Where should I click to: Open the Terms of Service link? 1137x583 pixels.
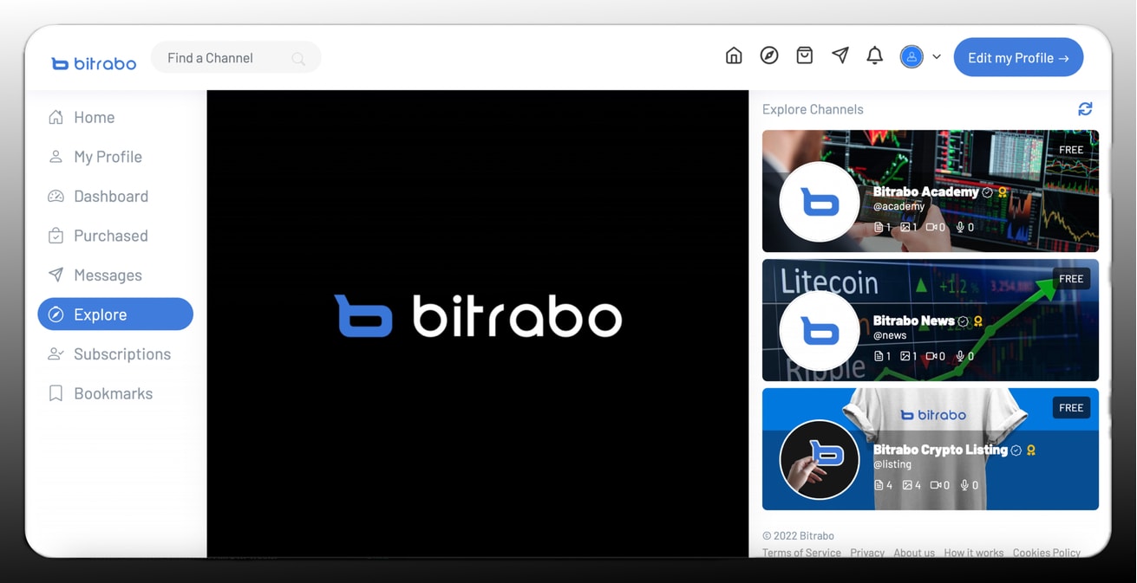click(x=801, y=552)
